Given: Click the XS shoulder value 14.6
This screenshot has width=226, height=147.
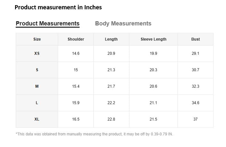Looking at the screenshot, I should [76, 53].
